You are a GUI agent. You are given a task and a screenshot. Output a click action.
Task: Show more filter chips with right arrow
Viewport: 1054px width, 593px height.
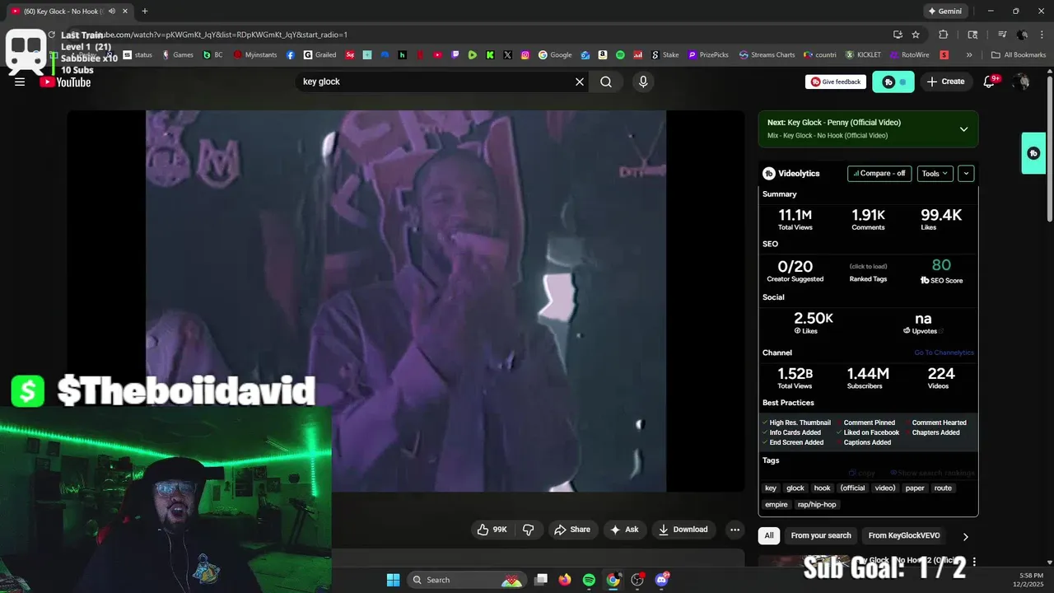click(x=965, y=536)
